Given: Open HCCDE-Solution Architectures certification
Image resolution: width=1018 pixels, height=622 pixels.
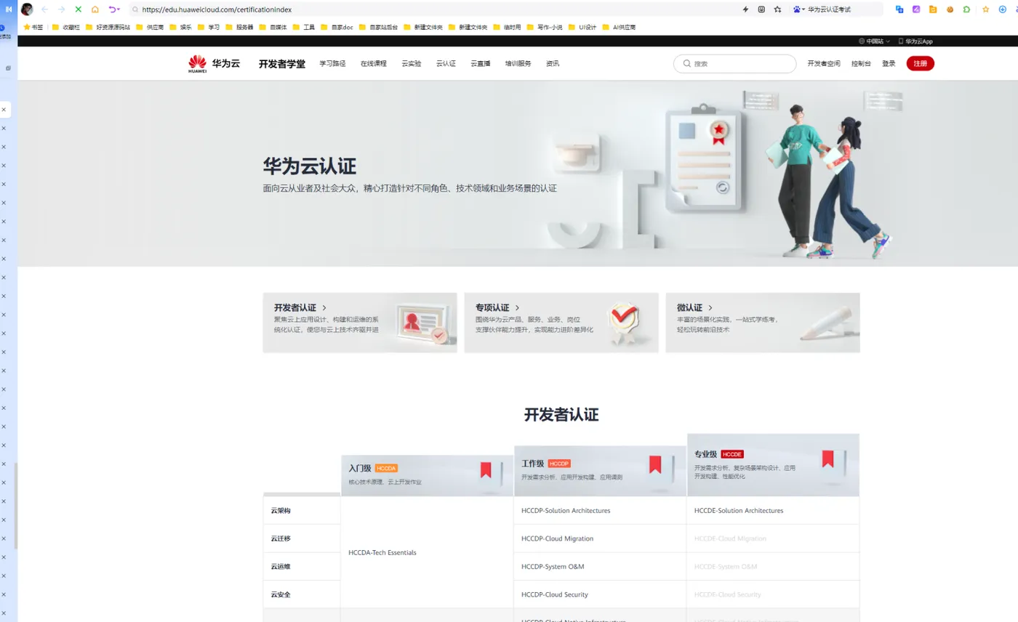Looking at the screenshot, I should tap(739, 510).
